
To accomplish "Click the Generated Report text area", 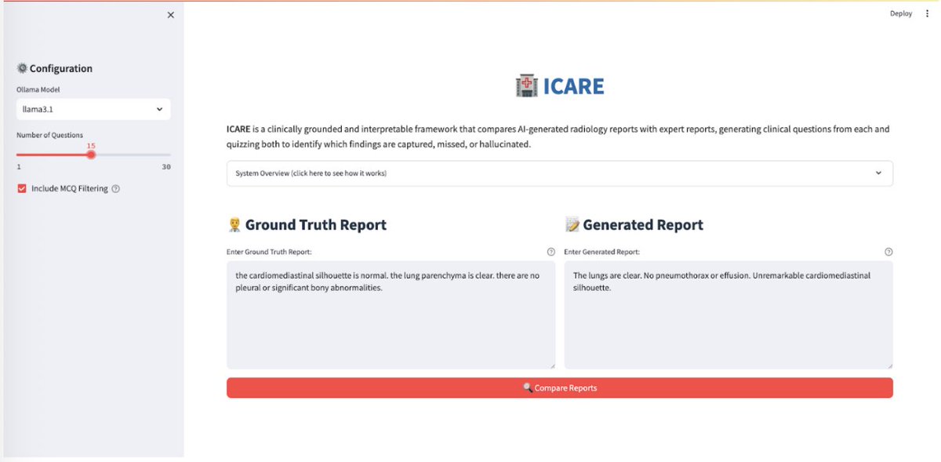I will [x=728, y=315].
